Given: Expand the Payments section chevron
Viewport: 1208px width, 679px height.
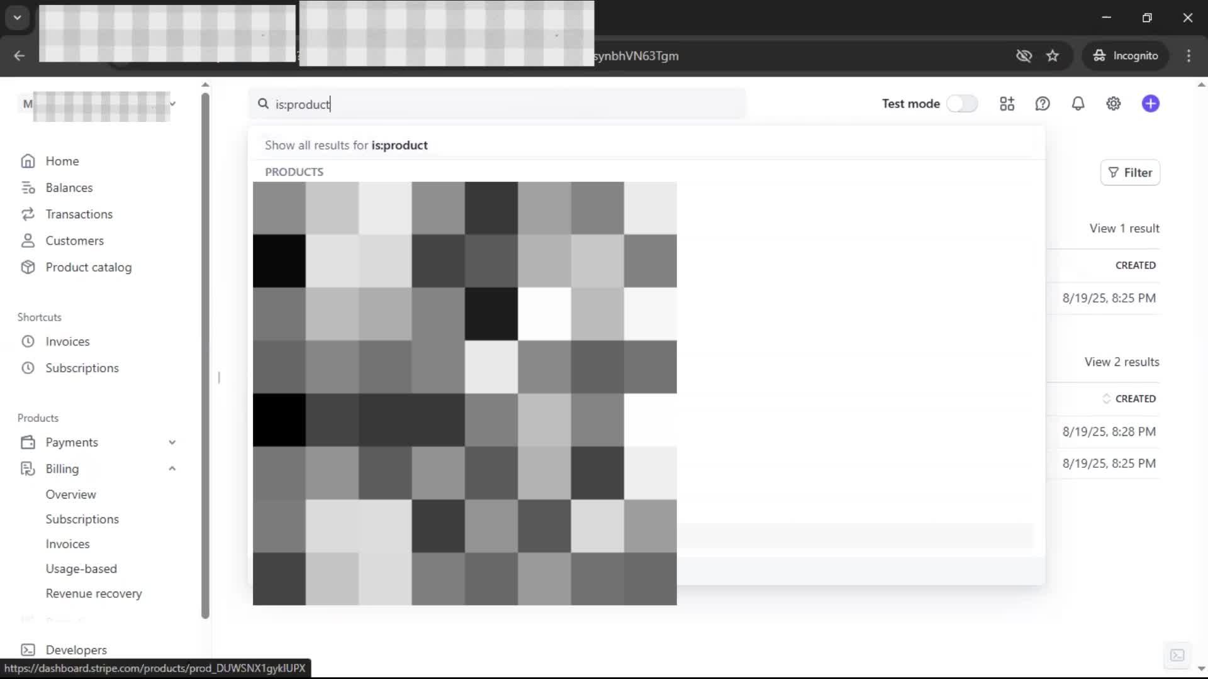Looking at the screenshot, I should click(x=172, y=443).
